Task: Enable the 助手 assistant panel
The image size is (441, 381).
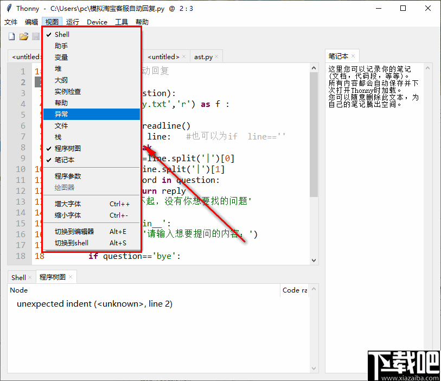Action: 61,46
